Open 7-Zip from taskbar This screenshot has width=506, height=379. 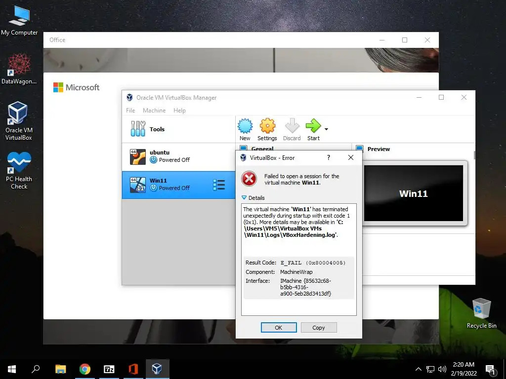(x=109, y=369)
